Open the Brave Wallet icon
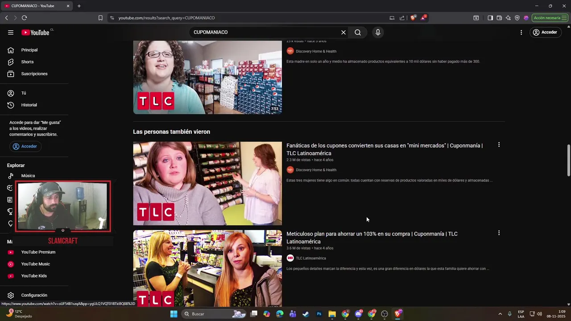Screen dimensions: 571x321 click(499, 18)
